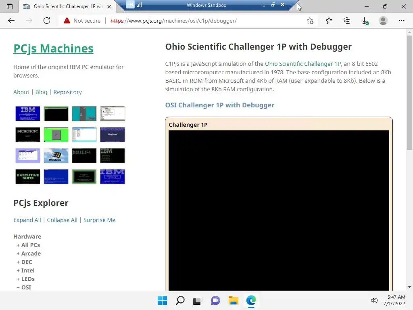Open the black IBM thumbnail in the third row
413x310 pixels.
click(x=112, y=155)
